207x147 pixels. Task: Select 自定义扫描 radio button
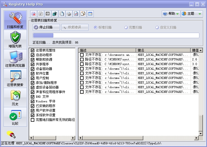tap(157, 27)
